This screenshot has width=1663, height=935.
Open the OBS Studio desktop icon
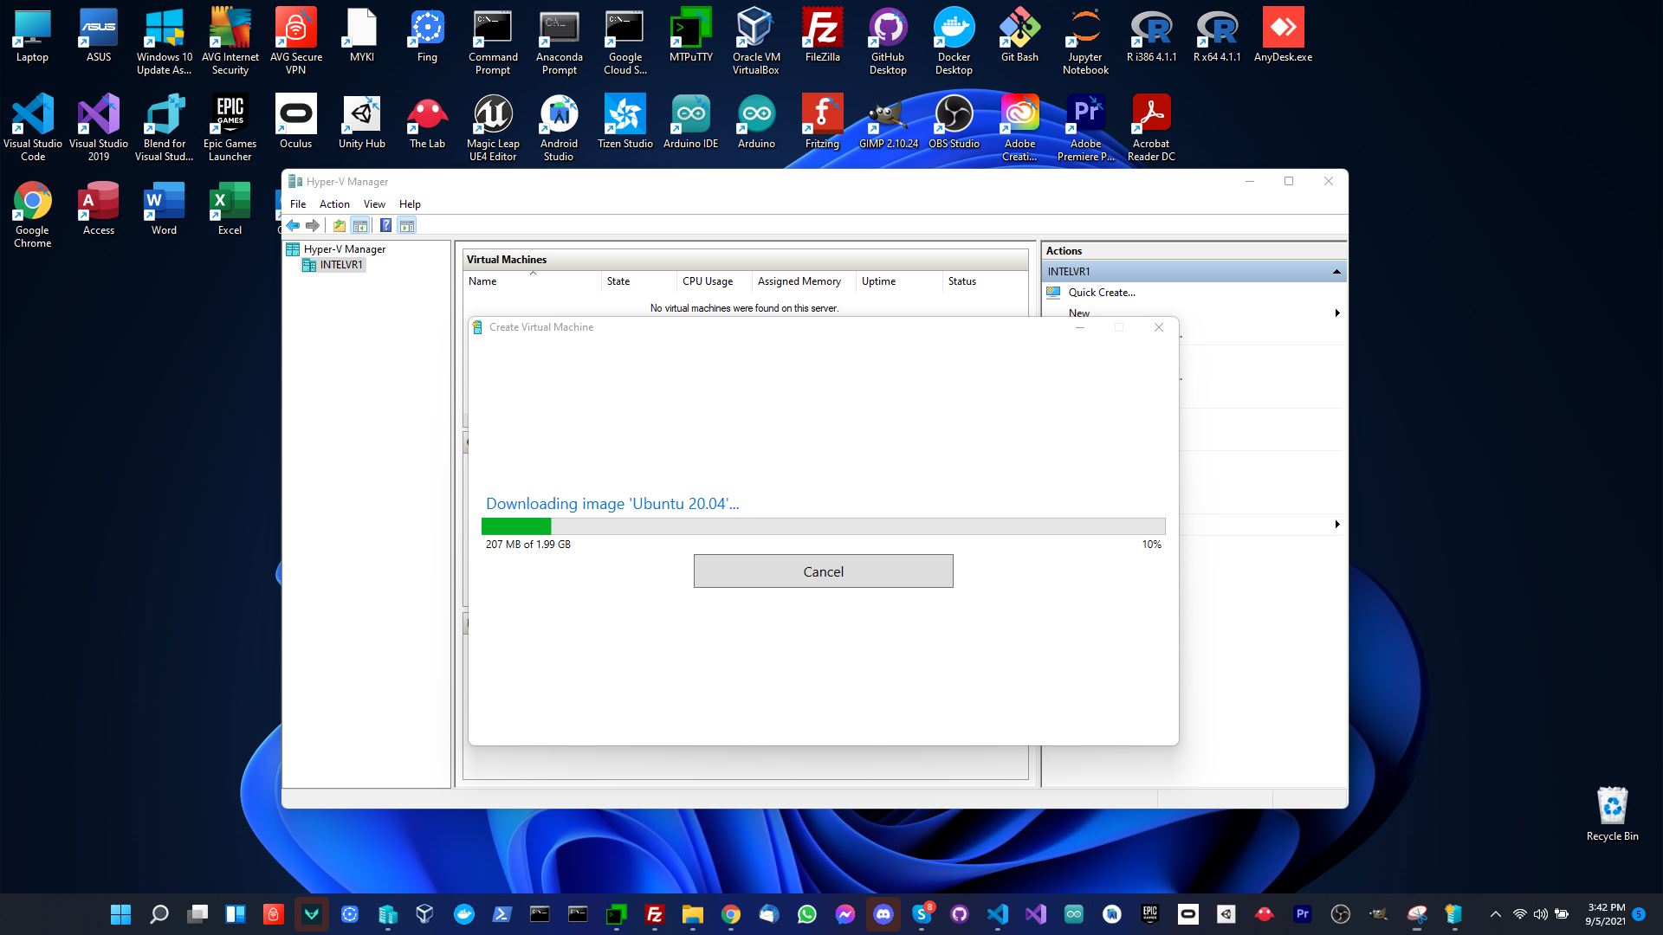click(x=954, y=121)
